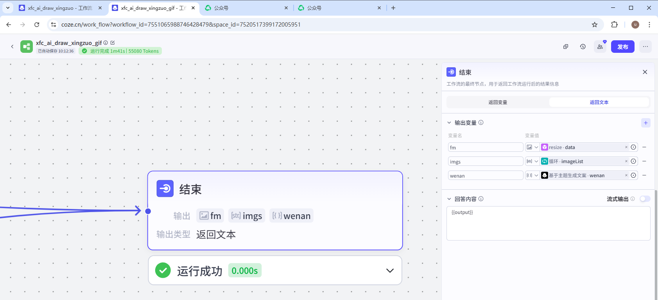Open a new browser tab
658x300 pixels.
point(393,8)
